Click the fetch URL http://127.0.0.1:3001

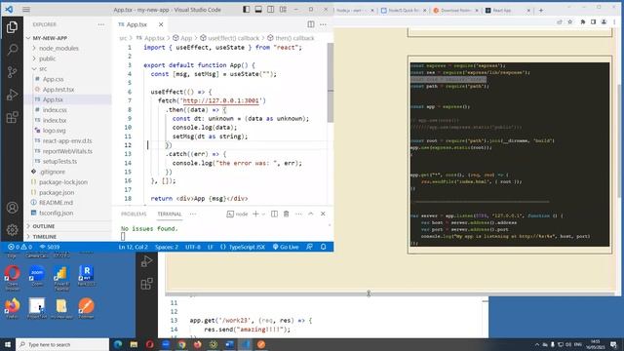click(x=220, y=100)
